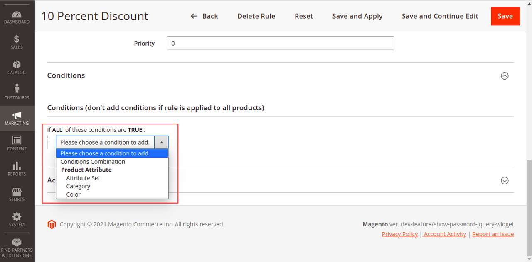Viewport: 532px width, 262px height.
Task: Click the 10 Percent Discount title
Action: coord(95,16)
